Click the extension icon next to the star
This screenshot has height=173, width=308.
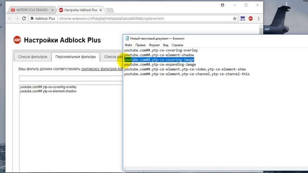click(x=243, y=18)
